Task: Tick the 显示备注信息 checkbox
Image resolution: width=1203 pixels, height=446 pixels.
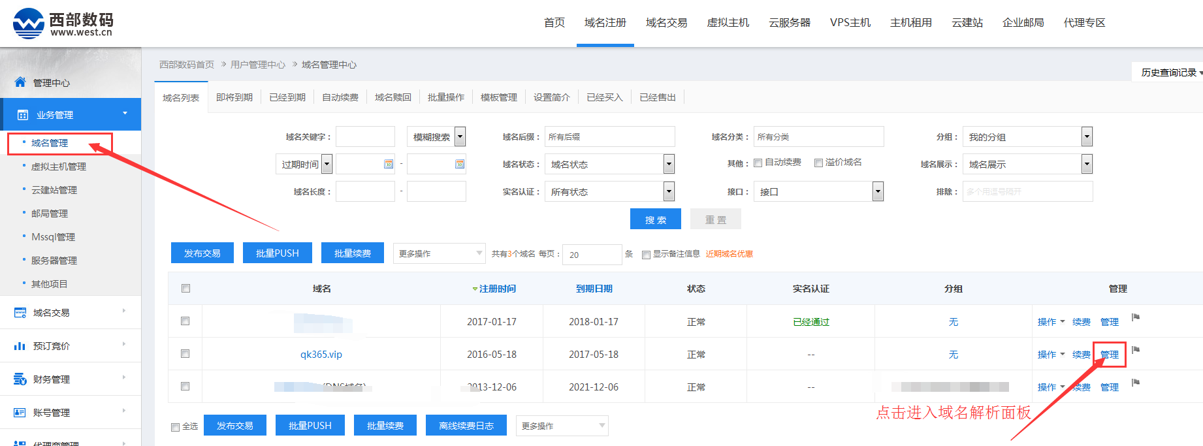Action: (x=646, y=255)
